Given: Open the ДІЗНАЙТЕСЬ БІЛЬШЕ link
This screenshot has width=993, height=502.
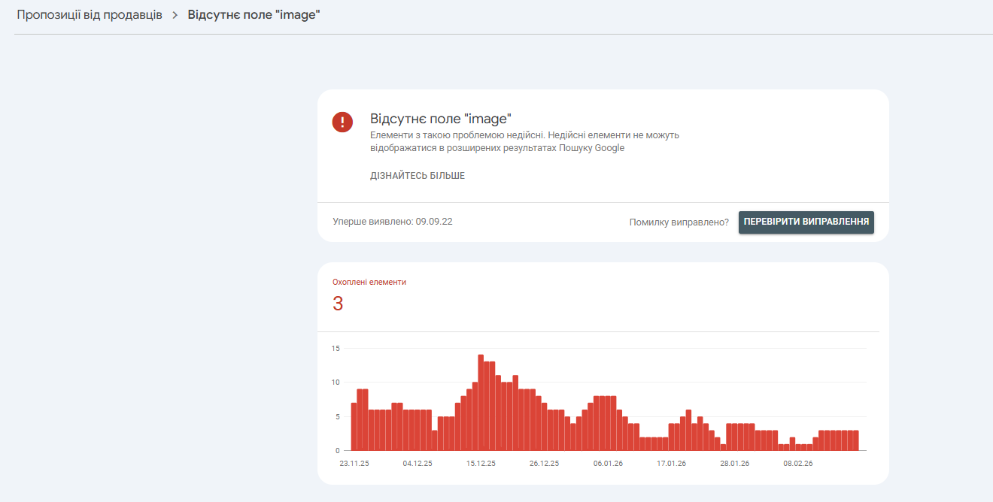Looking at the screenshot, I should pyautogui.click(x=418, y=176).
